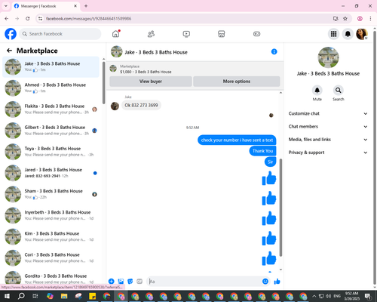Open conversation information blue info icon
The image size is (377, 302).
274,51
